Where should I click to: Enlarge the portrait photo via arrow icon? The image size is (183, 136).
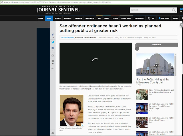pyautogui.click(x=82, y=125)
